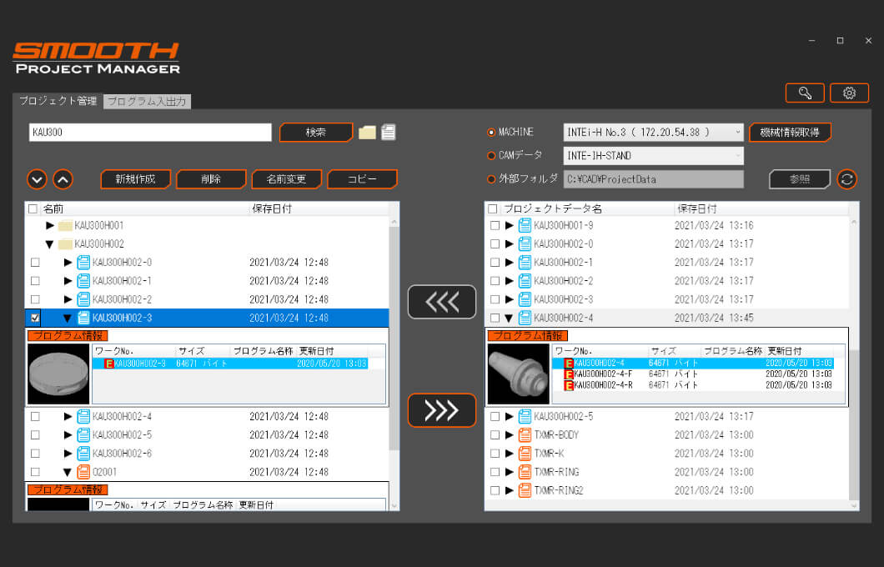Click the folder icon beside the search field
The image size is (884, 567).
pos(369,132)
